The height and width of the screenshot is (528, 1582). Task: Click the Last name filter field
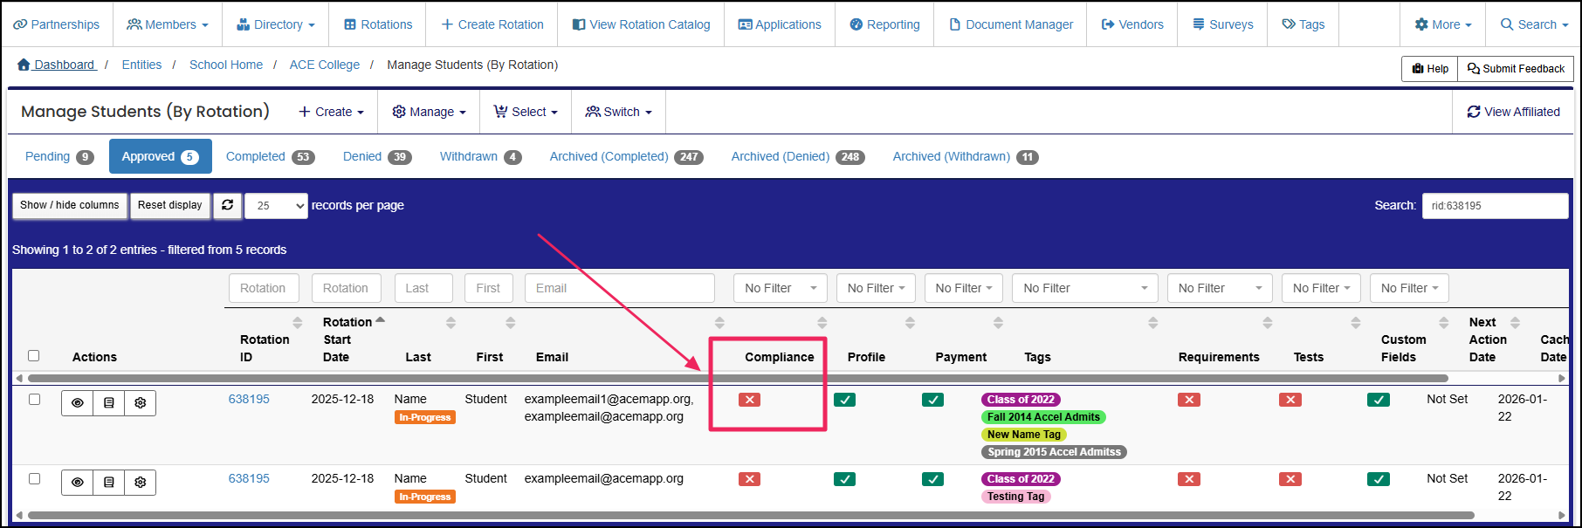coord(423,288)
